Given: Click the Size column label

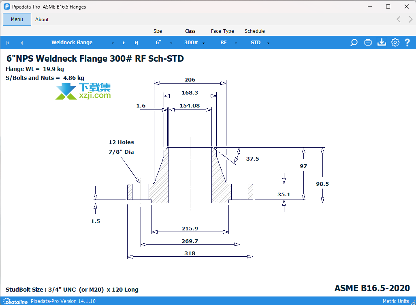Looking at the screenshot, I should click(x=158, y=31).
